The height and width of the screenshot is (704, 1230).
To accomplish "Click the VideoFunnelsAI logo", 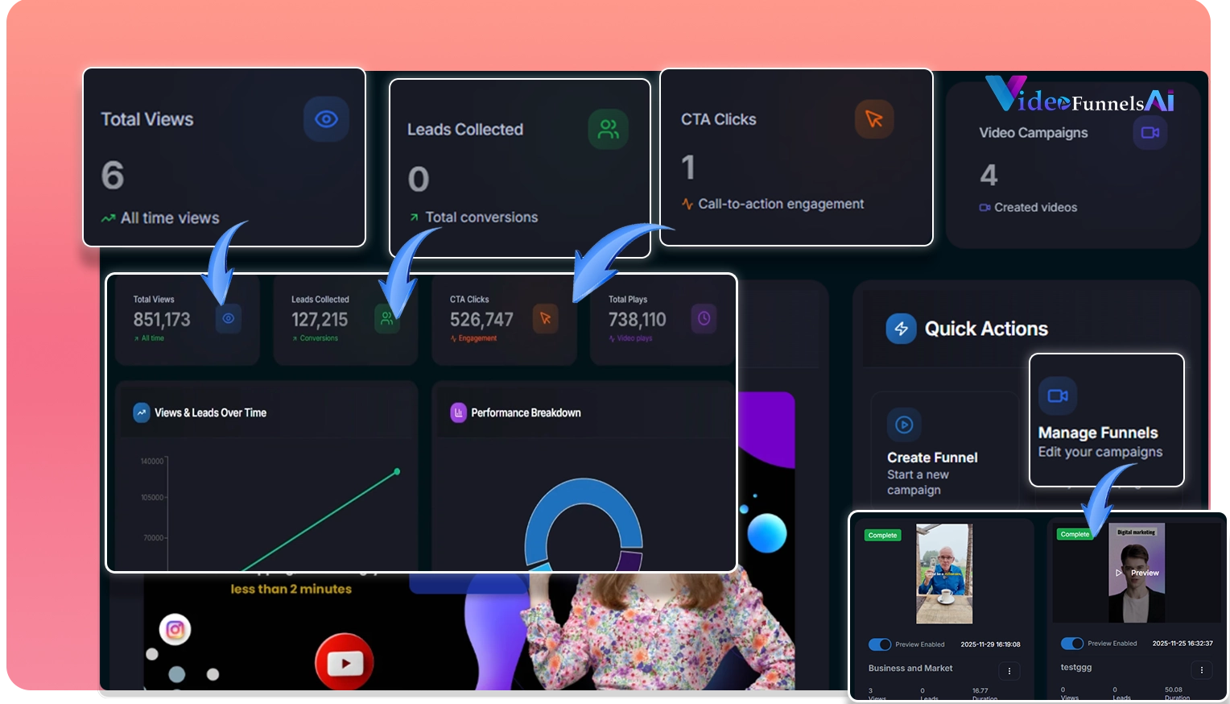I will 1079,95.
